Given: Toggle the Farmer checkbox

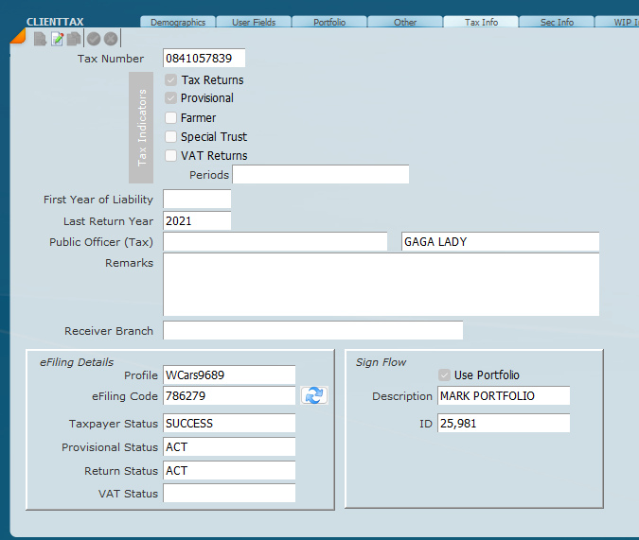Looking at the screenshot, I should click(x=171, y=118).
